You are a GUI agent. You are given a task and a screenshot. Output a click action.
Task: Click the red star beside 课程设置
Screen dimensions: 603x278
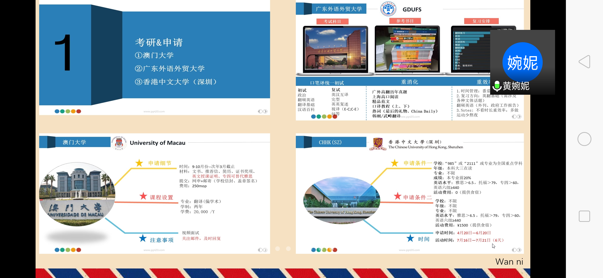click(143, 196)
